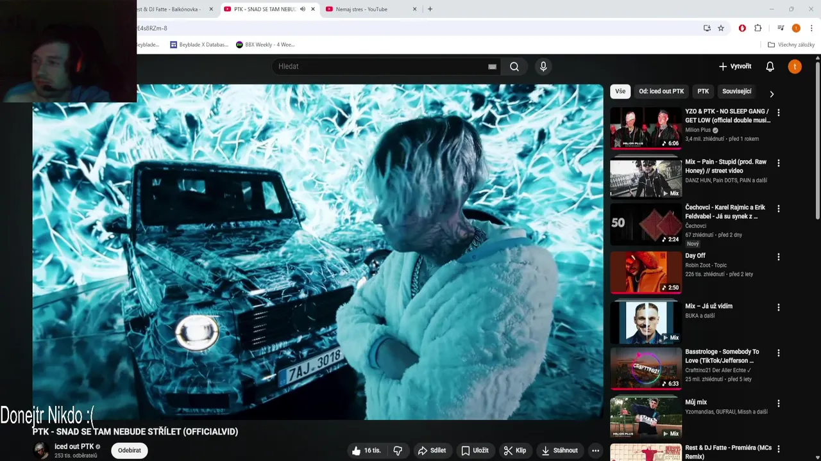Open options for Day Off video
This screenshot has width=821, height=461.
(779, 257)
